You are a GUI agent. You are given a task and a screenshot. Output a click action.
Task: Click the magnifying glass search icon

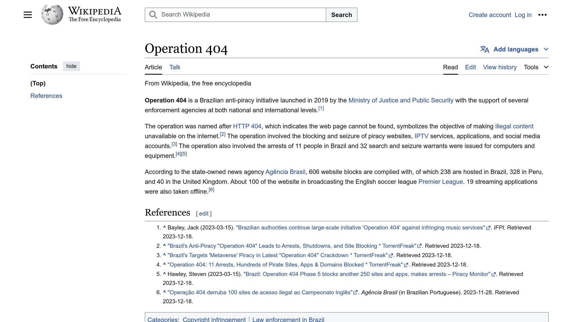pos(153,15)
